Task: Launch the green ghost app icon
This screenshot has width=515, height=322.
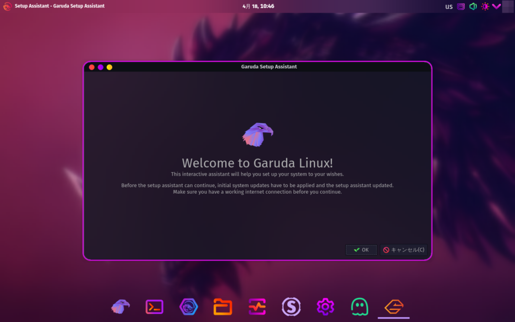Action: coord(360,306)
